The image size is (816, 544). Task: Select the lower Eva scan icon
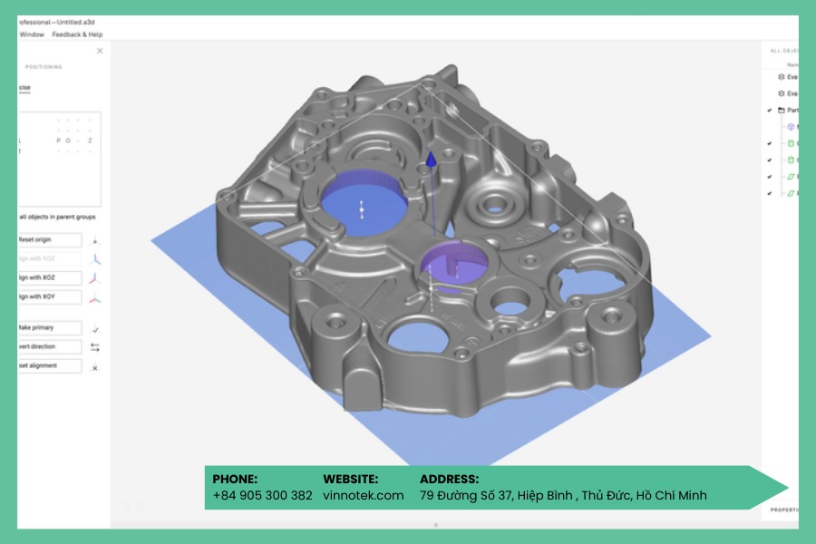(782, 93)
